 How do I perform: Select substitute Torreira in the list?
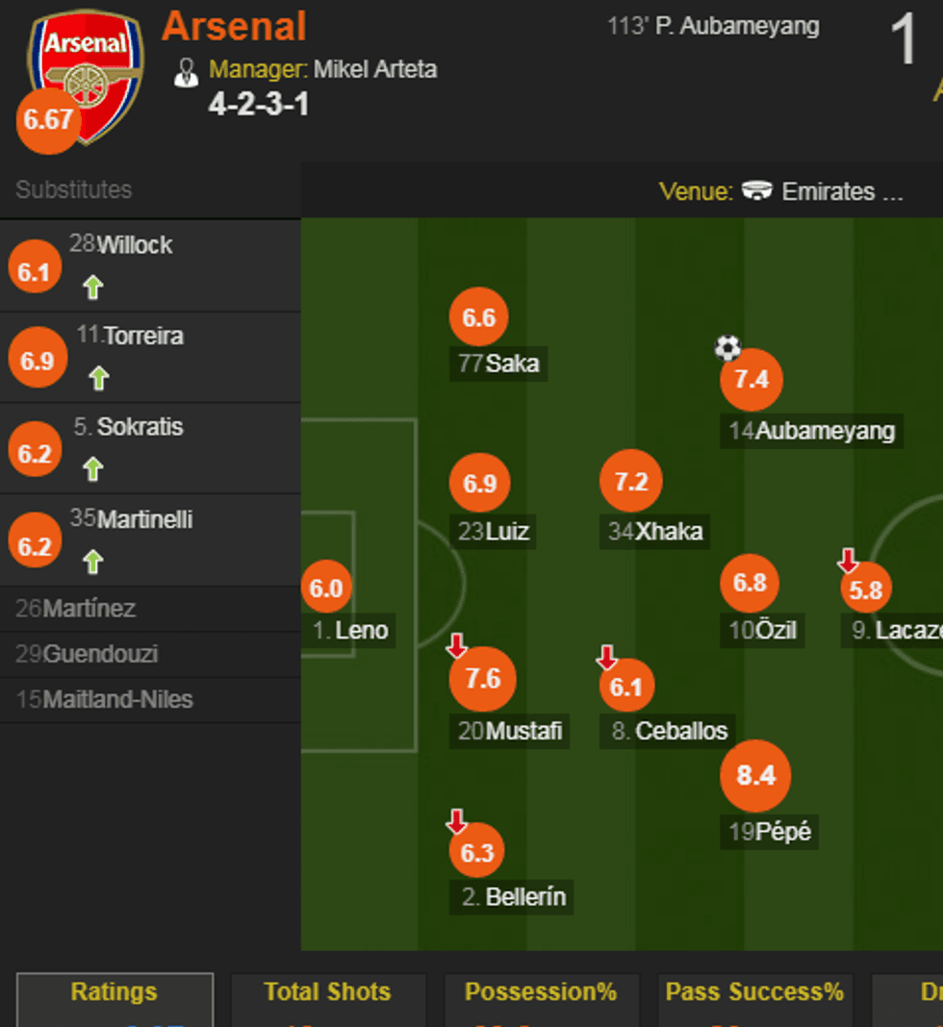pos(143,337)
